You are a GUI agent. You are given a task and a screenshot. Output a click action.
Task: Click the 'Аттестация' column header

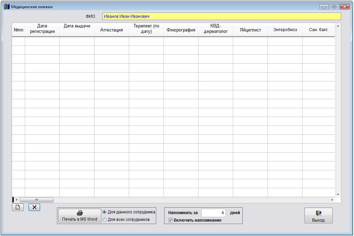tap(112, 30)
